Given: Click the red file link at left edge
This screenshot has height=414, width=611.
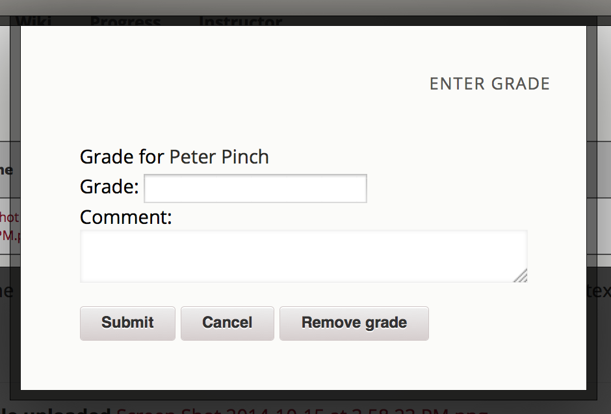Looking at the screenshot, I should point(10,226).
